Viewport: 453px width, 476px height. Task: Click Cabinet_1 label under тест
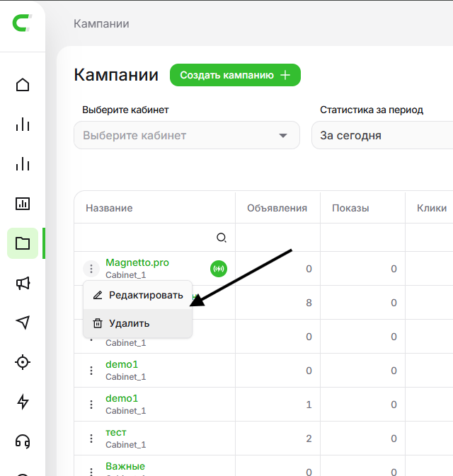point(125,445)
